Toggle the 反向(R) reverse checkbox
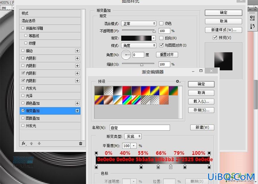Viewport: 258px width, 184px height. [x=161, y=38]
